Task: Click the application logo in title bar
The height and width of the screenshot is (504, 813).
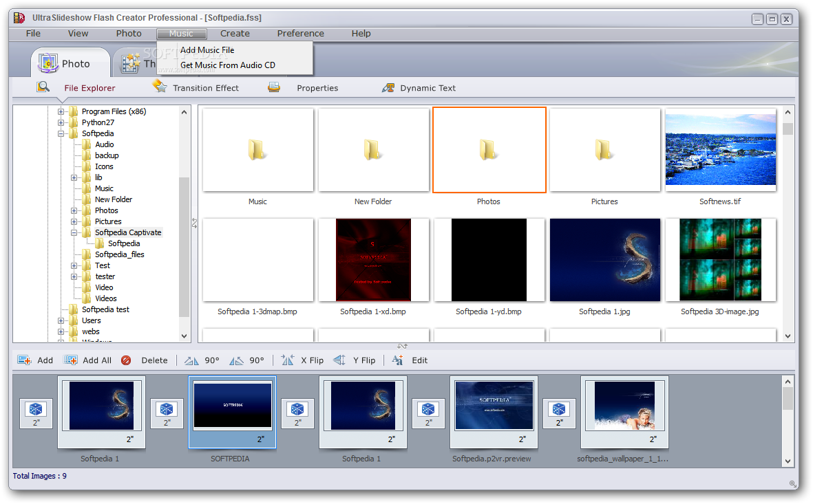Action: tap(19, 18)
